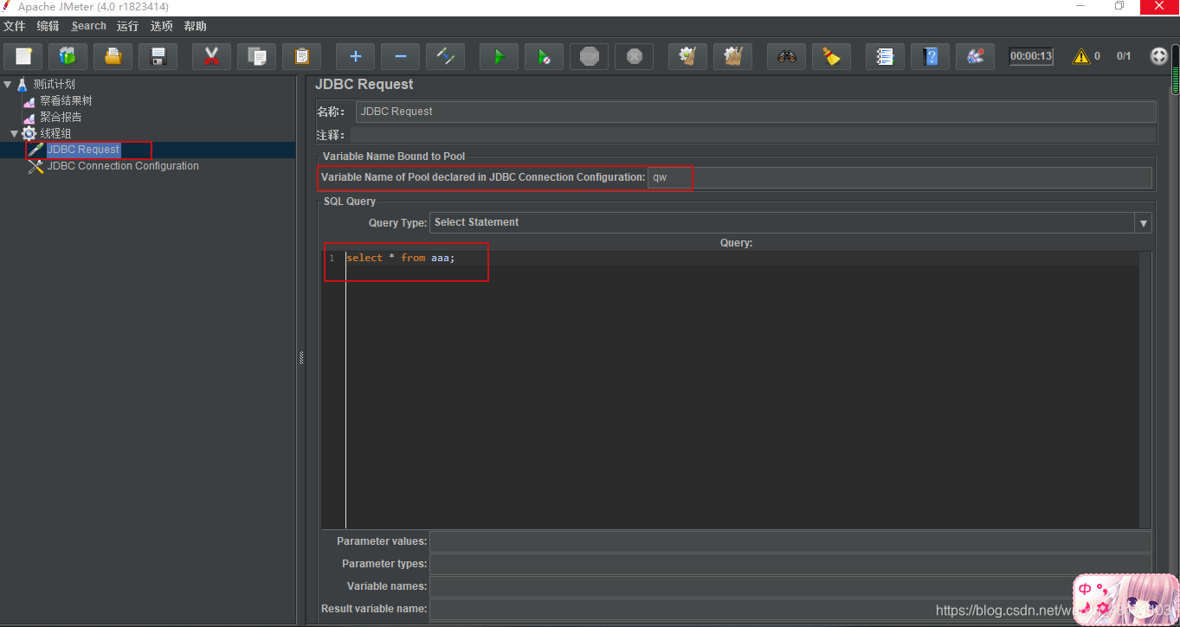Screen dimensions: 1180x627
Task: Expand all with the plus icon
Action: pos(355,56)
